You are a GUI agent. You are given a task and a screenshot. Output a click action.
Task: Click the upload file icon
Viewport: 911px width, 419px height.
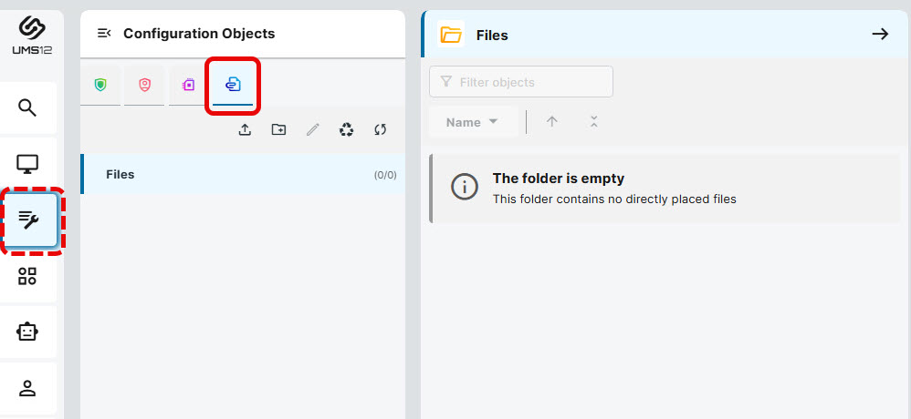246,130
